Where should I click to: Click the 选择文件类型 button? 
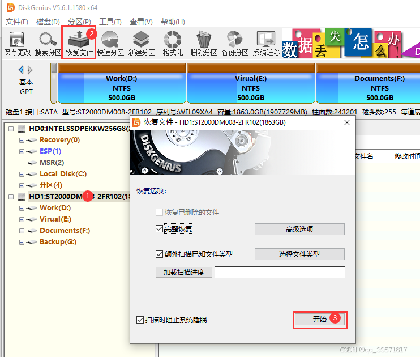[299, 254]
